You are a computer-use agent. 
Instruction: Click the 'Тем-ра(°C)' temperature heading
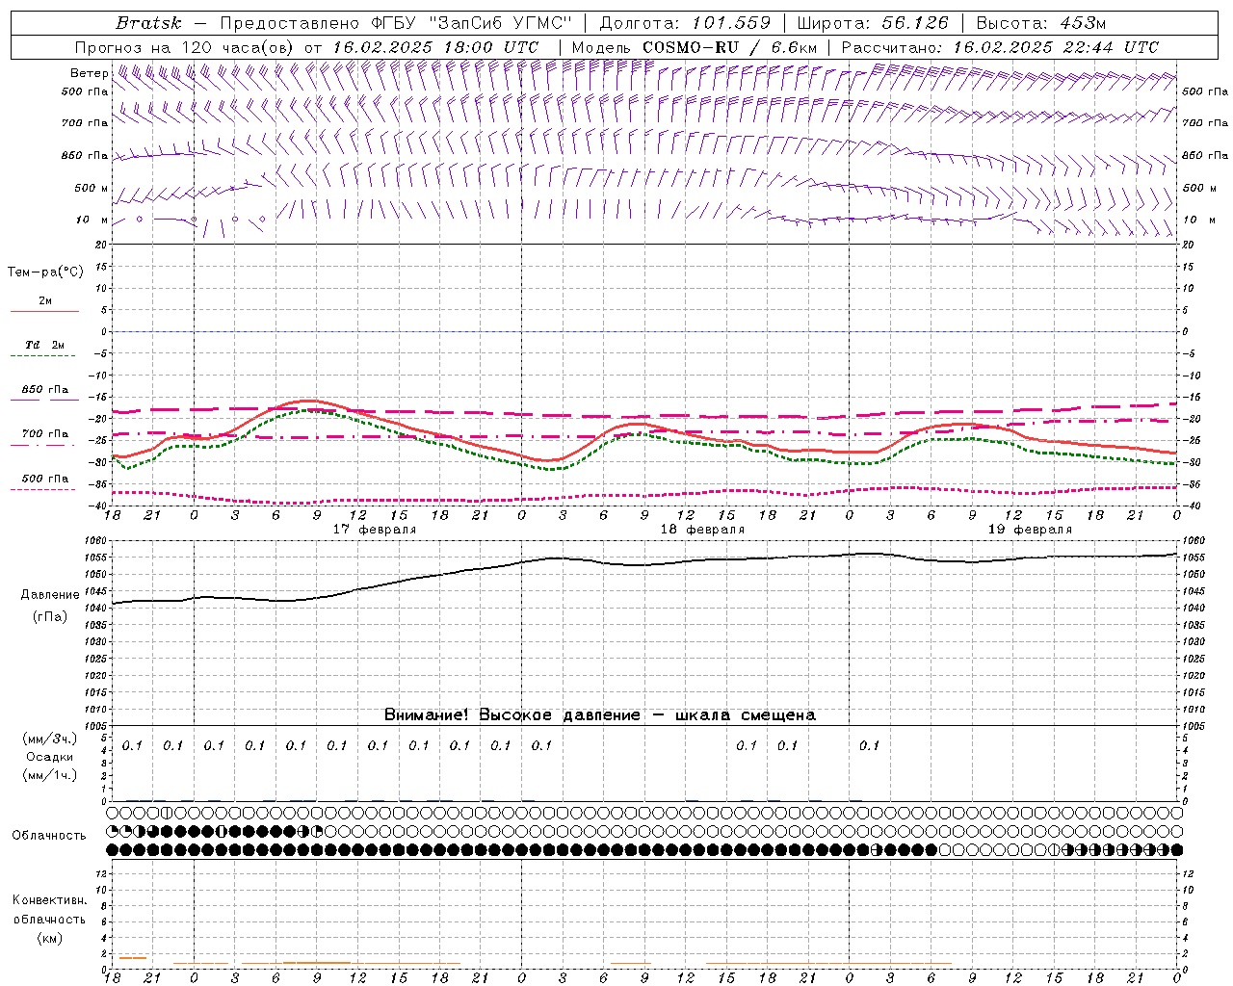pyautogui.click(x=45, y=272)
